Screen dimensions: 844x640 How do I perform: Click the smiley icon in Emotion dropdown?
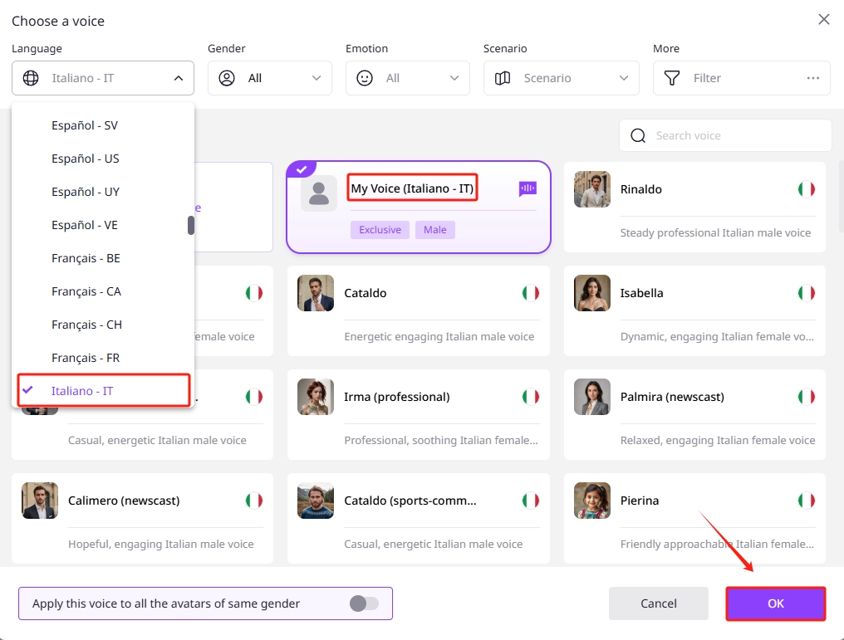point(365,78)
